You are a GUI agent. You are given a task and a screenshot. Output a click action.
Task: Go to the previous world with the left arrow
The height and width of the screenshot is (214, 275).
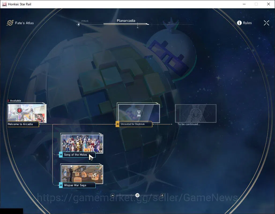click(x=78, y=25)
